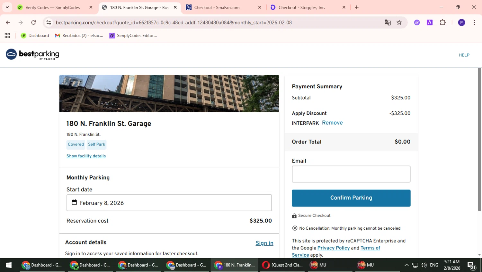
Task: Open the Chrome apps grid shortcut
Action: [x=7, y=36]
